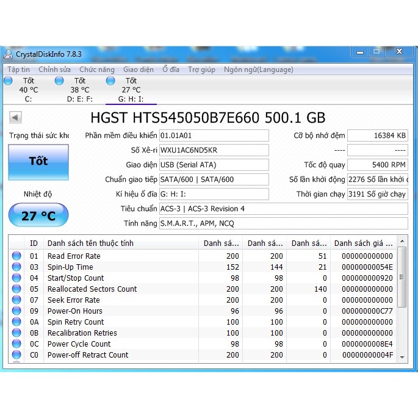Select the Power Cycle Count row

pyautogui.click(x=203, y=344)
